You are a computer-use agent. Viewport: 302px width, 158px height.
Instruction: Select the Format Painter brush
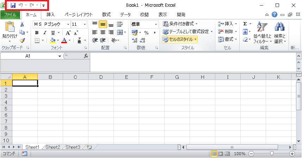pyautogui.click(x=22, y=40)
